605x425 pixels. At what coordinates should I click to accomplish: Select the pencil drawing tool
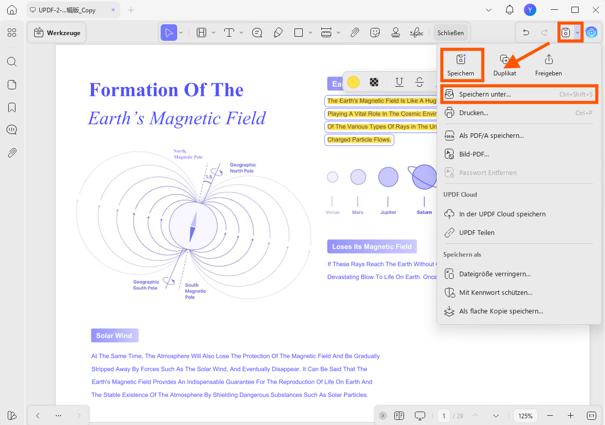(x=278, y=33)
